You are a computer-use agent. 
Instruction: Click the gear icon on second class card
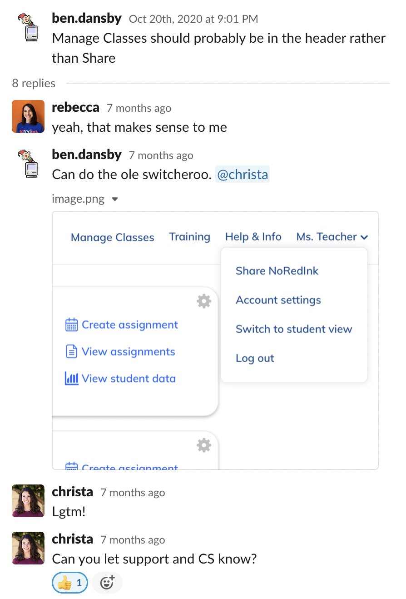204,445
